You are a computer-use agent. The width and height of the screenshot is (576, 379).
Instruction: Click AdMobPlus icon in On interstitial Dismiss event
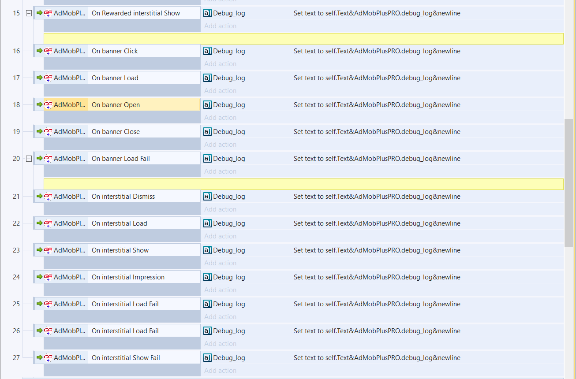click(48, 197)
